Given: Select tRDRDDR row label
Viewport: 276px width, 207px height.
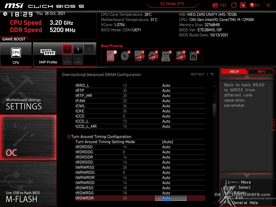Looking at the screenshot, I should coord(84,157).
